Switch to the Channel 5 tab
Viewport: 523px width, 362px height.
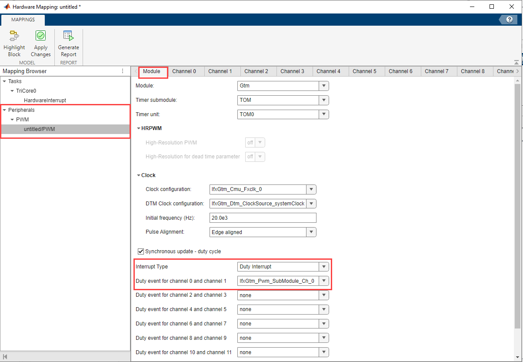point(364,71)
